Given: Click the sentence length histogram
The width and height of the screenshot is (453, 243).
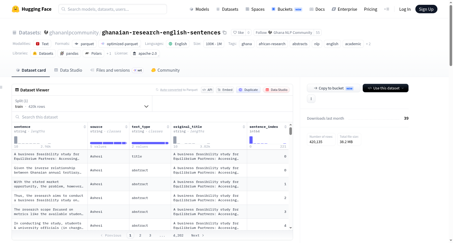Looking at the screenshot, I should pos(33,140).
